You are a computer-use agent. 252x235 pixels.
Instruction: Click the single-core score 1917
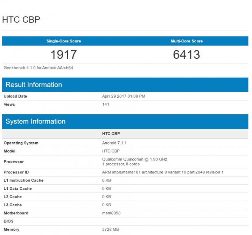click(64, 55)
